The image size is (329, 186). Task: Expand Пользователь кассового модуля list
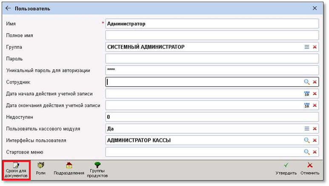pyautogui.click(x=306, y=129)
